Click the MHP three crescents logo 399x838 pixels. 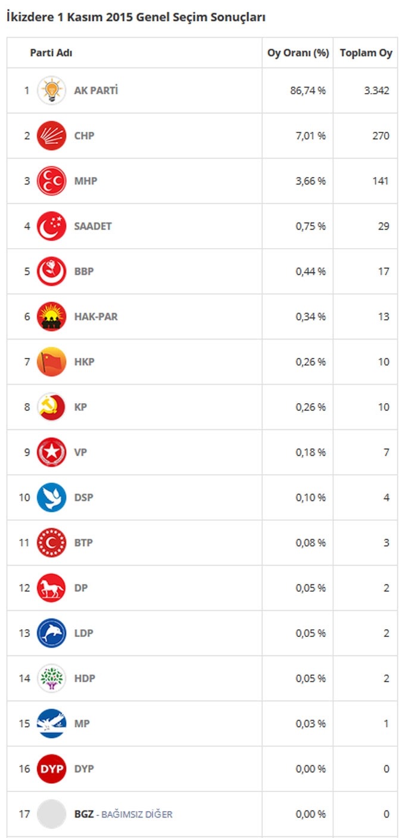51,181
